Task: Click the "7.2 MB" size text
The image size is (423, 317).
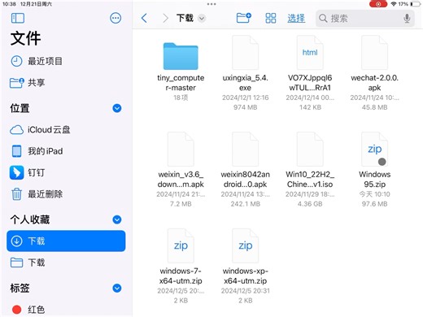Action: coord(181,204)
